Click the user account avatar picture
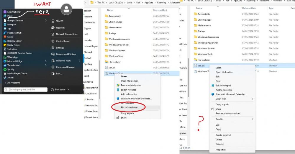295x154 pixels. [x=66, y=10]
